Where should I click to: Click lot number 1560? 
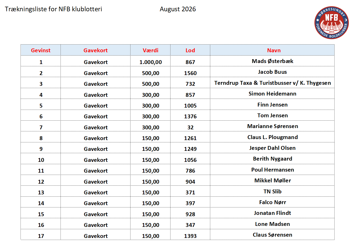tap(190, 73)
